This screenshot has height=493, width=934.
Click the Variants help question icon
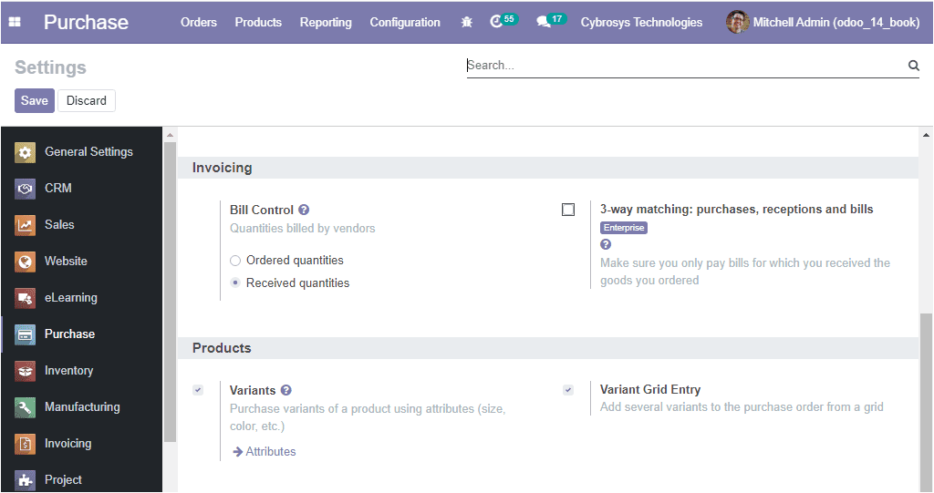point(285,390)
